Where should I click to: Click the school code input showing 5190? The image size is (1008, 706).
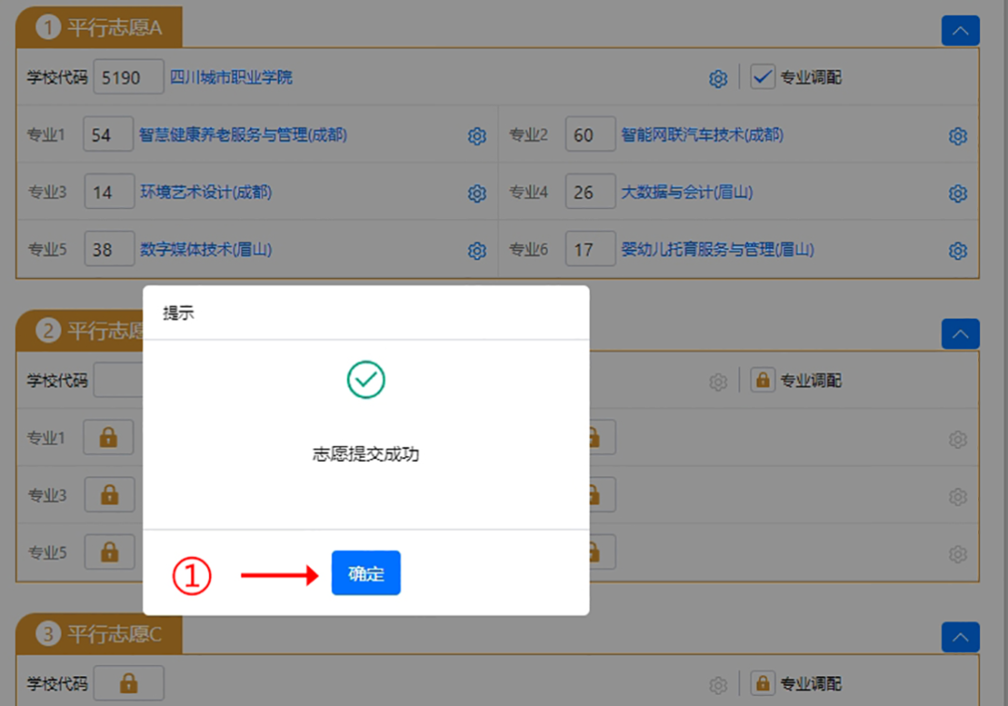click(x=128, y=77)
